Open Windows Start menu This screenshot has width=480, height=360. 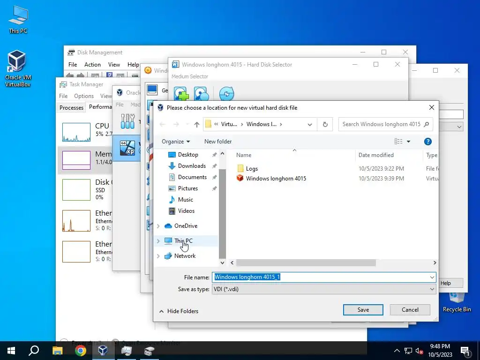point(11,351)
